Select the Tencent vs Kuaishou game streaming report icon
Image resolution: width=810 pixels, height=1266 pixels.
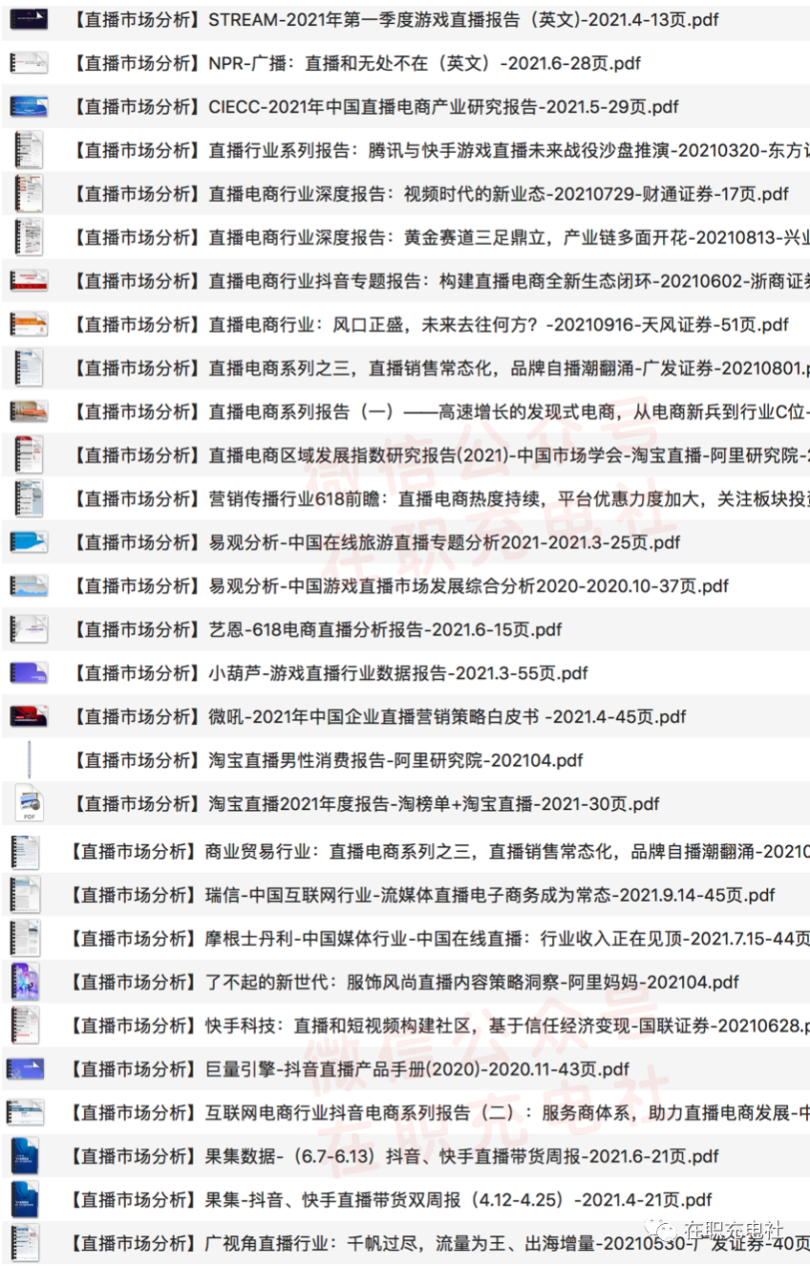coord(29,150)
